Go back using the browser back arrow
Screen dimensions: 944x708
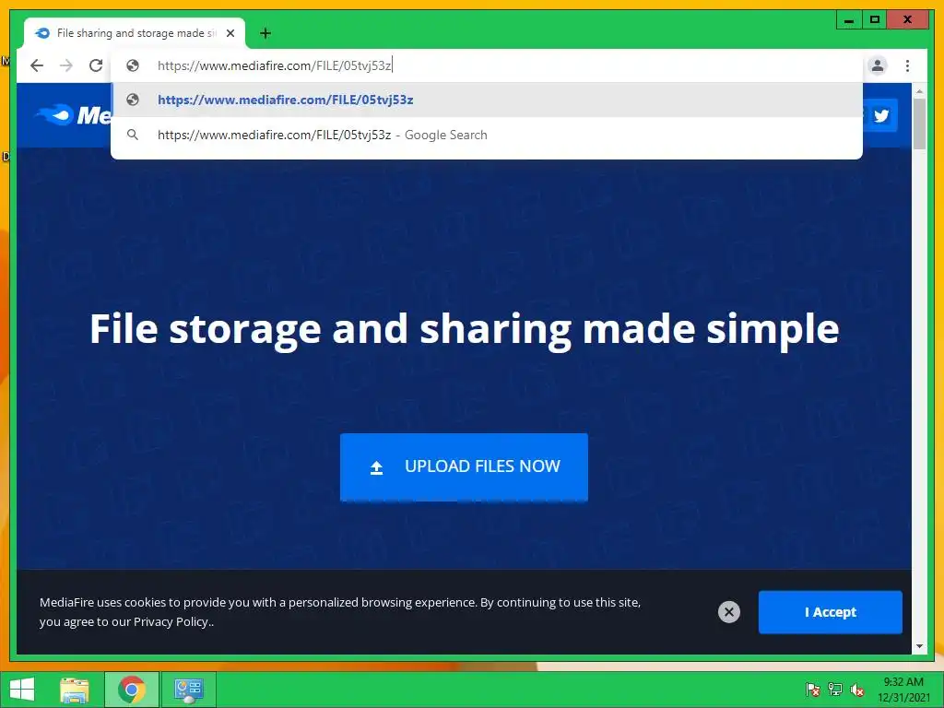pyautogui.click(x=37, y=65)
